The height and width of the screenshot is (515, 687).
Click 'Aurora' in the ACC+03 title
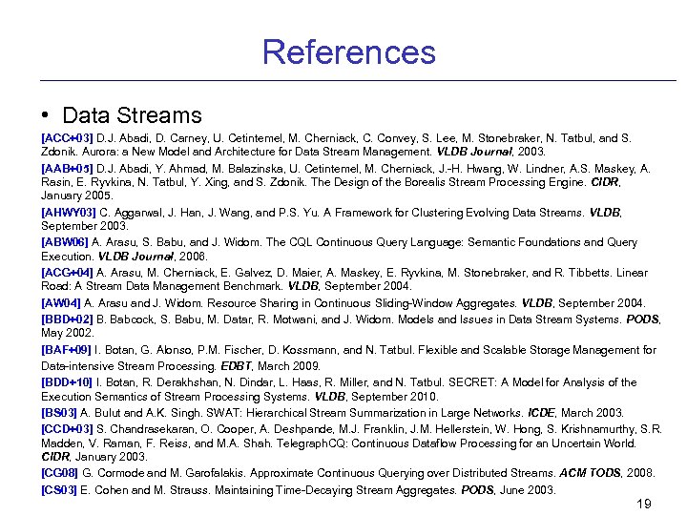point(100,152)
